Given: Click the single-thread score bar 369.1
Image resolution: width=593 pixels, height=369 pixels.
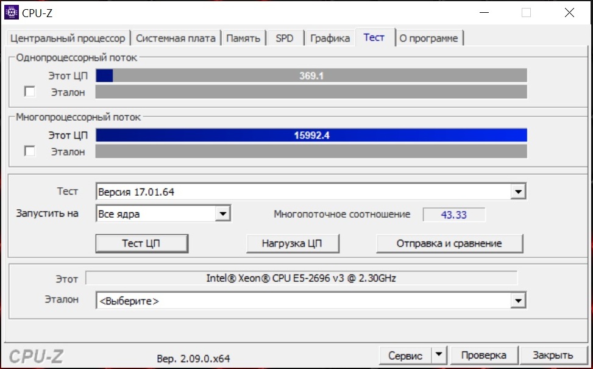Looking at the screenshot, I should click(x=311, y=75).
